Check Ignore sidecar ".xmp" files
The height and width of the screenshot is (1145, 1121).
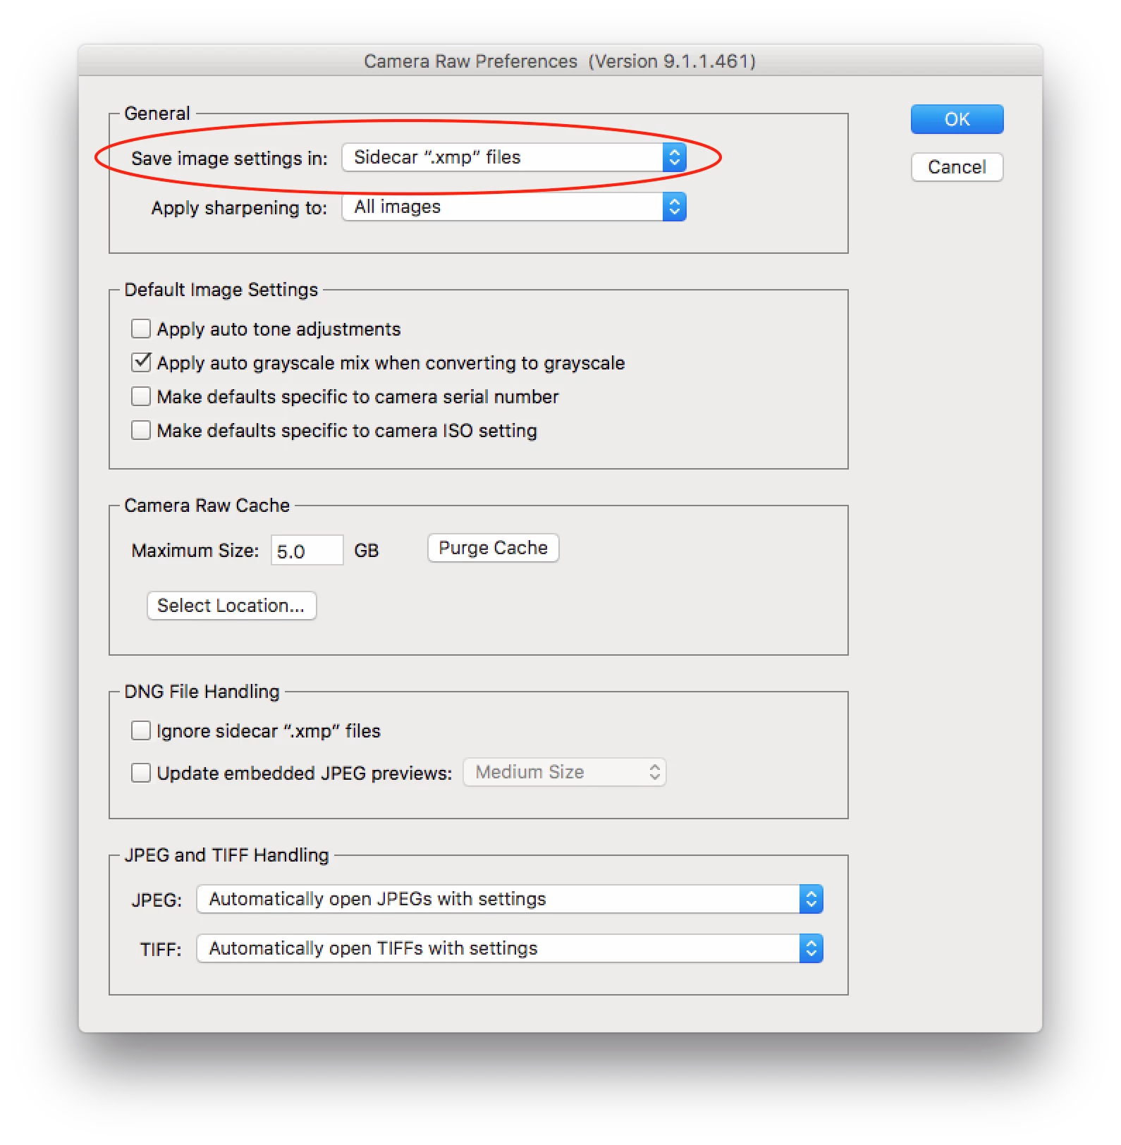tap(141, 730)
